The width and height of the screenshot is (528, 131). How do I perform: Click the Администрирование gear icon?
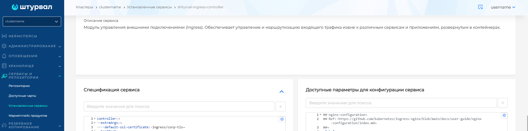(4, 46)
